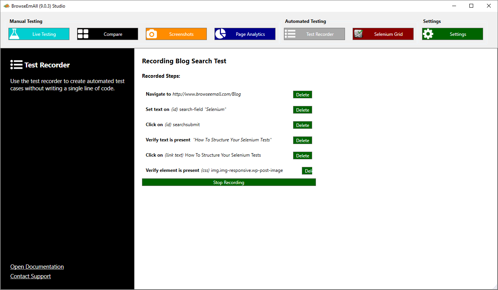Click the BrowseEmAll logo in title bar
The height and width of the screenshot is (290, 498).
click(x=6, y=6)
